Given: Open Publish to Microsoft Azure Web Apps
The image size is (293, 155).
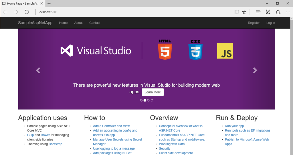Looking at the screenshot, I should click(x=247, y=142).
